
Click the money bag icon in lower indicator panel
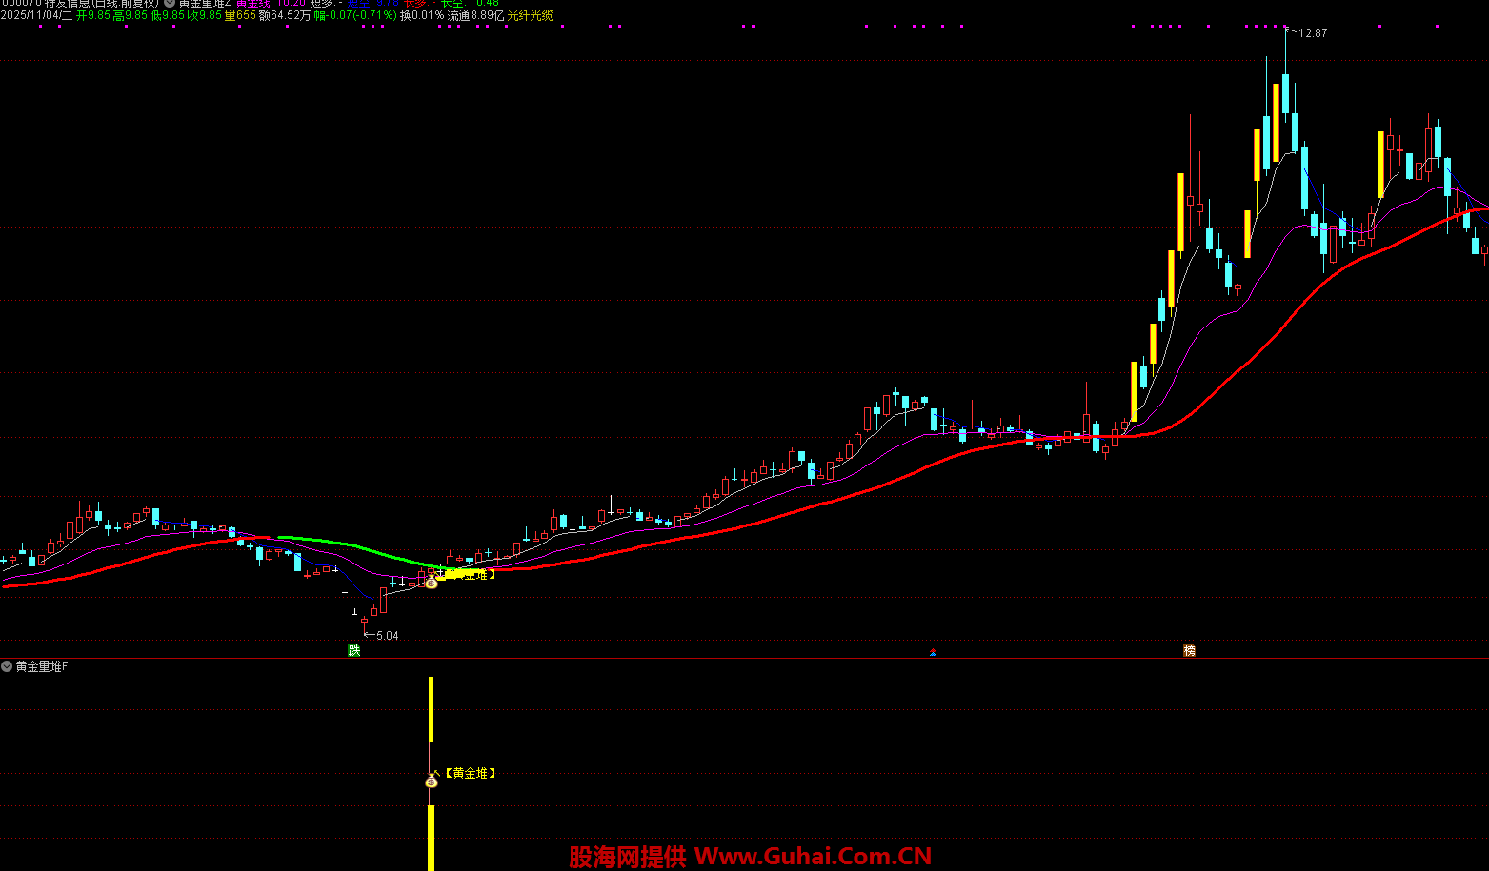[431, 781]
